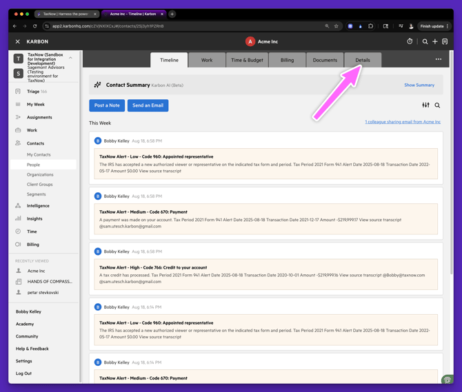Open the Details tab
Screen dimensions: 462x392
363,60
